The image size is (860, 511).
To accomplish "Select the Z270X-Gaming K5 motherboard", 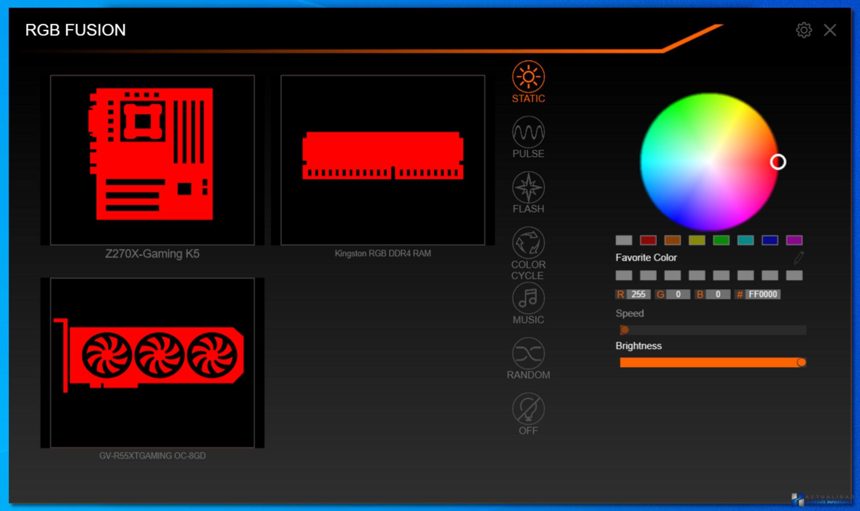I will tap(152, 160).
